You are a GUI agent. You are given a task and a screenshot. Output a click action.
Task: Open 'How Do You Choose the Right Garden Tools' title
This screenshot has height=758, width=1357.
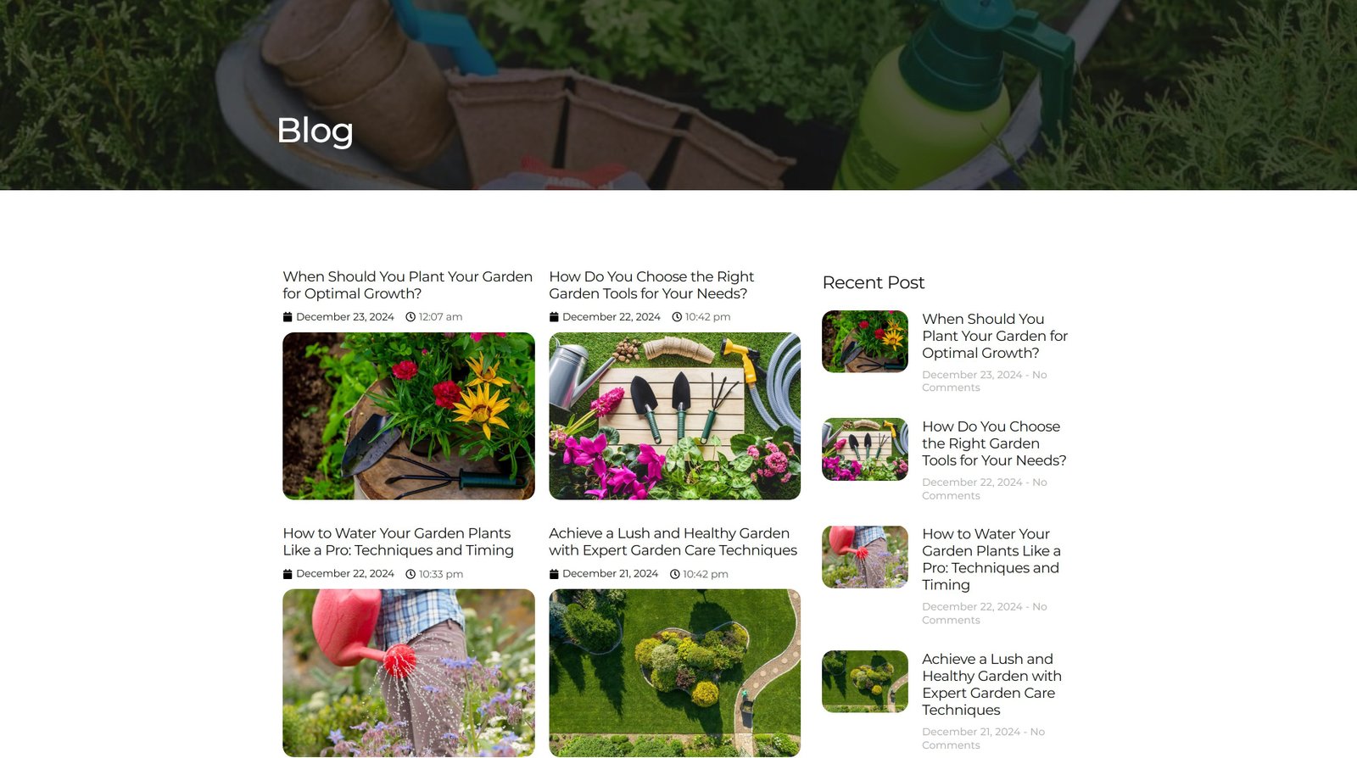pos(651,285)
